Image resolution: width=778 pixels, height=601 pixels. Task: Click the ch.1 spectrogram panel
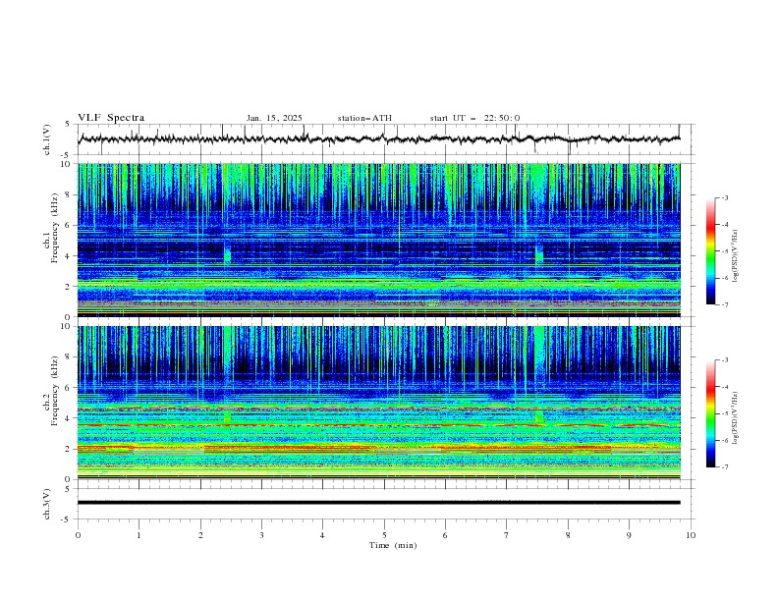tap(378, 240)
